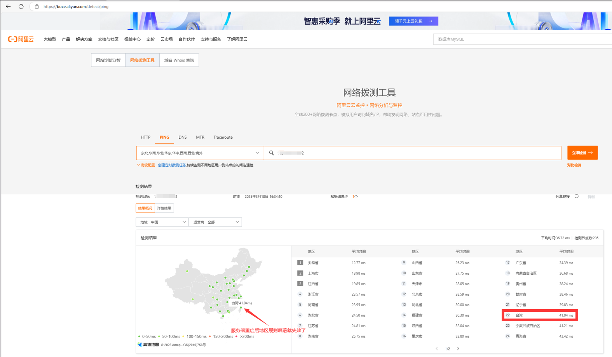612x357 pixels.
Task: Expand 高级配置 advanced settings
Action: 146,165
